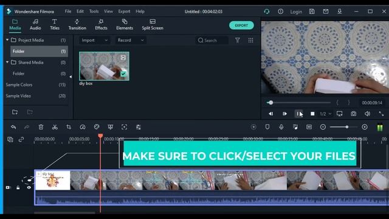Open the Edit adjustments sliders icon
The height and width of the screenshot is (219, 389).
[x=139, y=127]
